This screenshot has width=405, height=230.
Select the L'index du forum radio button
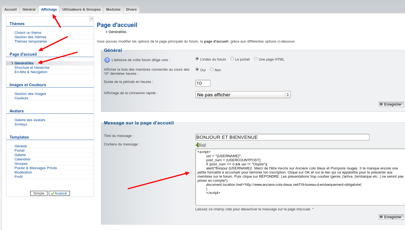pyautogui.click(x=197, y=59)
